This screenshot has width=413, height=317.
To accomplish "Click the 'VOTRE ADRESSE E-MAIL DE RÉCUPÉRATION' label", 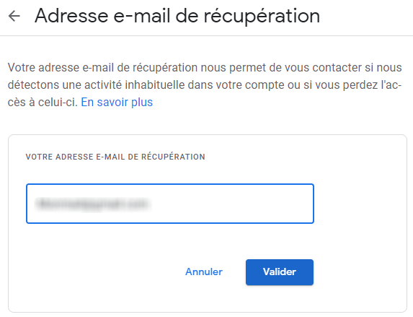I will [115, 157].
